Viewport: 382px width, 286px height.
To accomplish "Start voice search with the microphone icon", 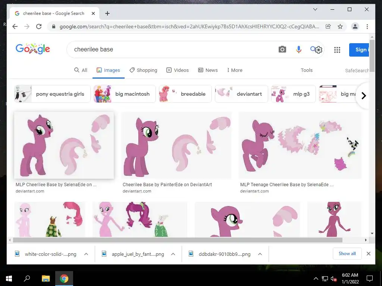I will (299, 50).
